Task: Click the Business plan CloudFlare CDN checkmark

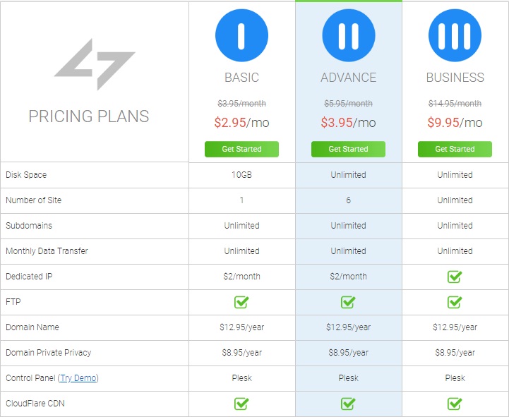Action: [x=455, y=404]
